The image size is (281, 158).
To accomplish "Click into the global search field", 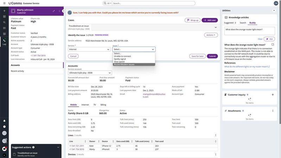I will coord(154,3).
